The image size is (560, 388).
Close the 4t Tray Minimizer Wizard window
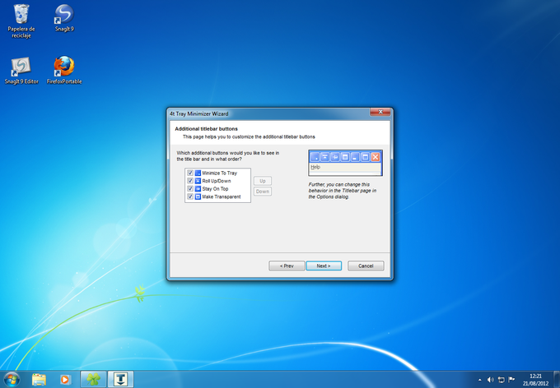point(380,112)
